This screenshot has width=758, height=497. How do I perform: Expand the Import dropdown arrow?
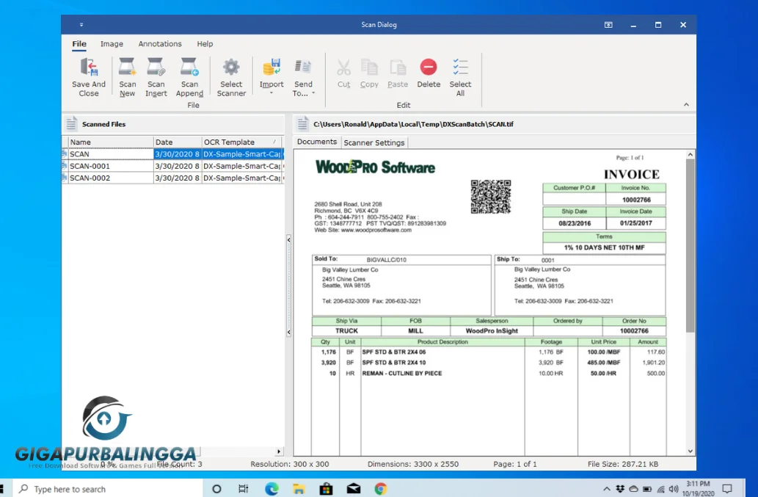[x=272, y=92]
